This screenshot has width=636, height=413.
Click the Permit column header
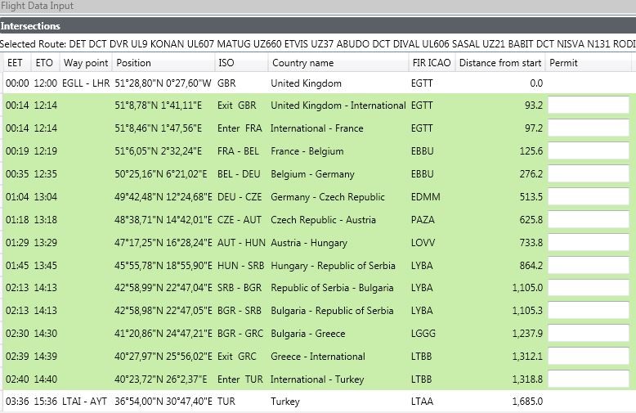564,63
